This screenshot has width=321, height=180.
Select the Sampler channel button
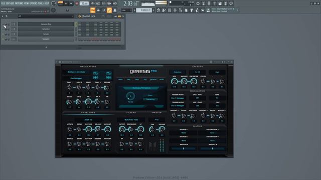tap(46, 39)
